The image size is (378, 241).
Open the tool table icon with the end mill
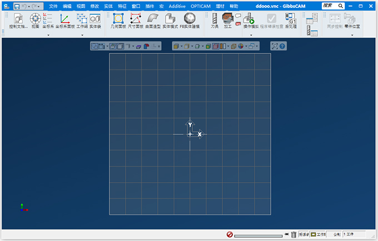tap(312, 31)
